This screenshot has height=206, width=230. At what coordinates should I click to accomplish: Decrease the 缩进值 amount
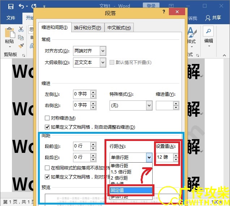[x=176, y=107]
